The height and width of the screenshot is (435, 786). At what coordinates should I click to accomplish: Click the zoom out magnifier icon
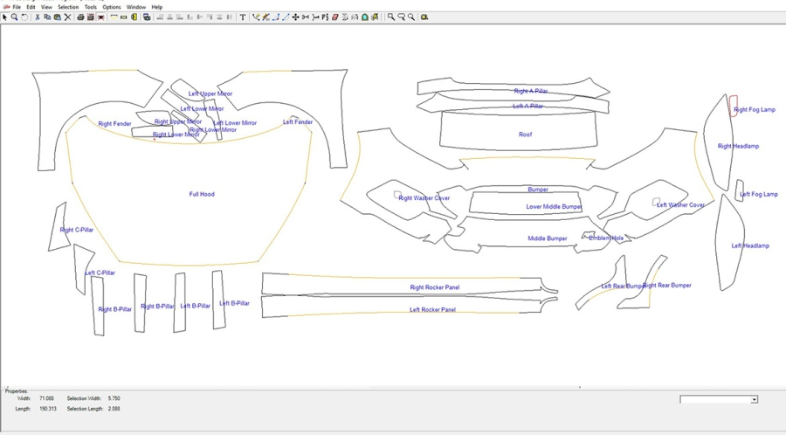click(402, 17)
